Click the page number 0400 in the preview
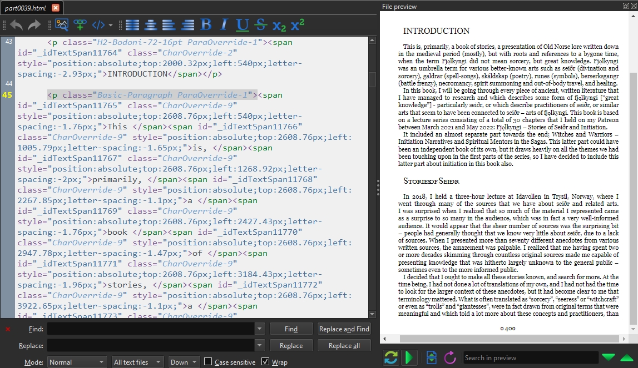The height and width of the screenshot is (368, 638). (508, 329)
